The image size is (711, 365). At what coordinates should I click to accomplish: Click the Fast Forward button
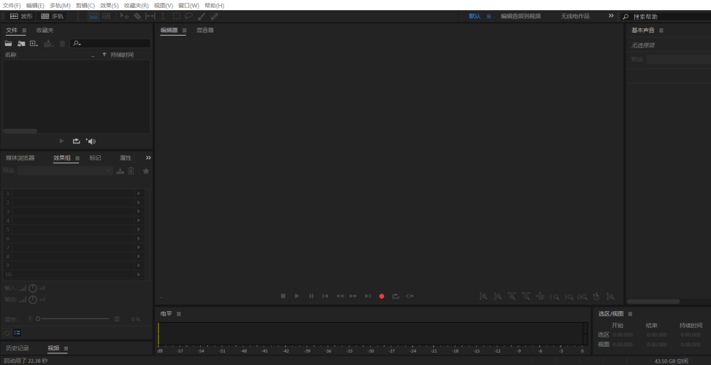[353, 296]
